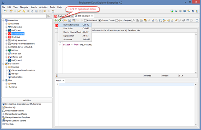Collapse the Connections tree node
Image resolution: width=201 pixels, height=130 pixels.
3,20
